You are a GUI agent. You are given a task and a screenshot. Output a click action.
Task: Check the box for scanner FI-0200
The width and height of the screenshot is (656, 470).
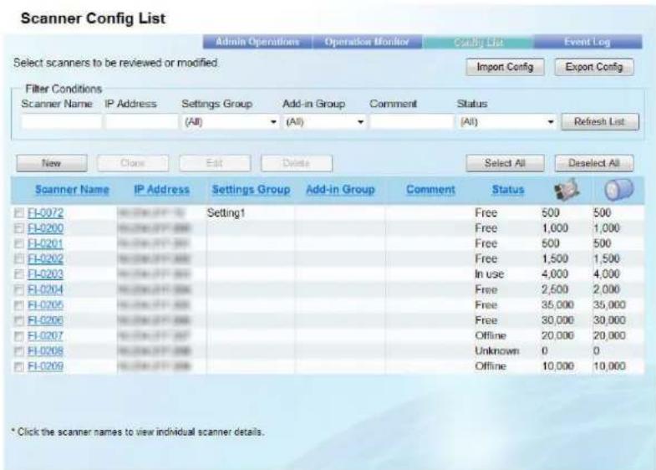[x=19, y=228]
